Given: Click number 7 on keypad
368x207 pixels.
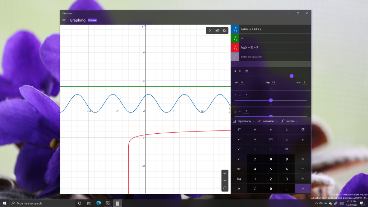Looking at the screenshot, I should tap(255, 159).
